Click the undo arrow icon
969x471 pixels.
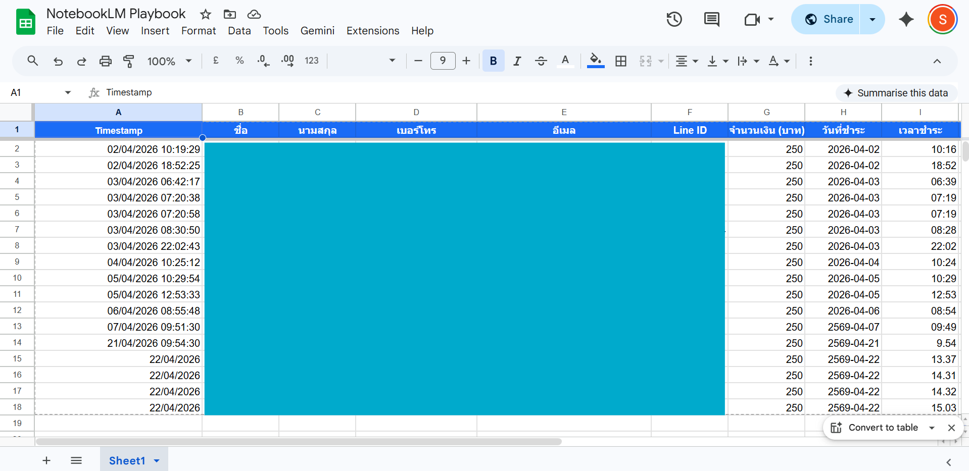click(58, 61)
